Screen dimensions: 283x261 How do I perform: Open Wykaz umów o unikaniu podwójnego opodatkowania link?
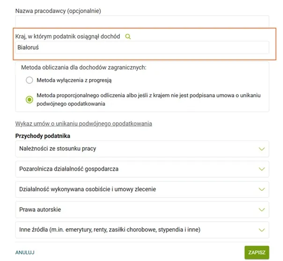pyautogui.click(x=83, y=123)
